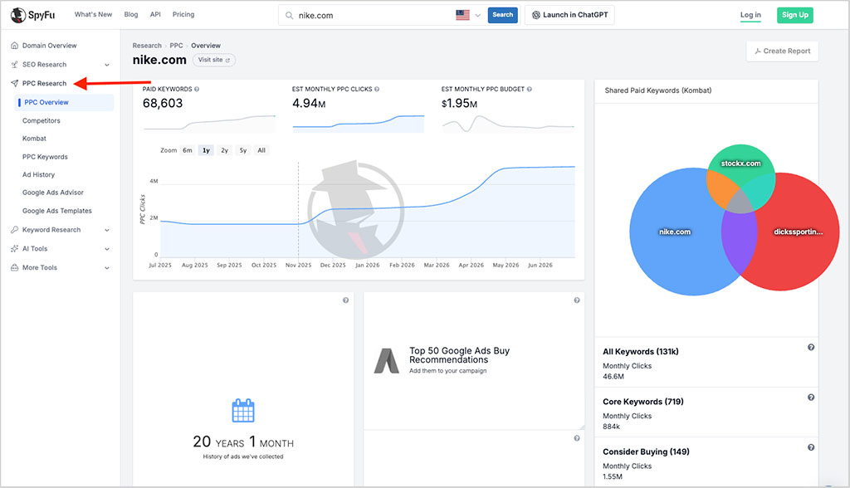The image size is (850, 488).
Task: Click the SEO Research sidebar icon
Action: tap(15, 65)
